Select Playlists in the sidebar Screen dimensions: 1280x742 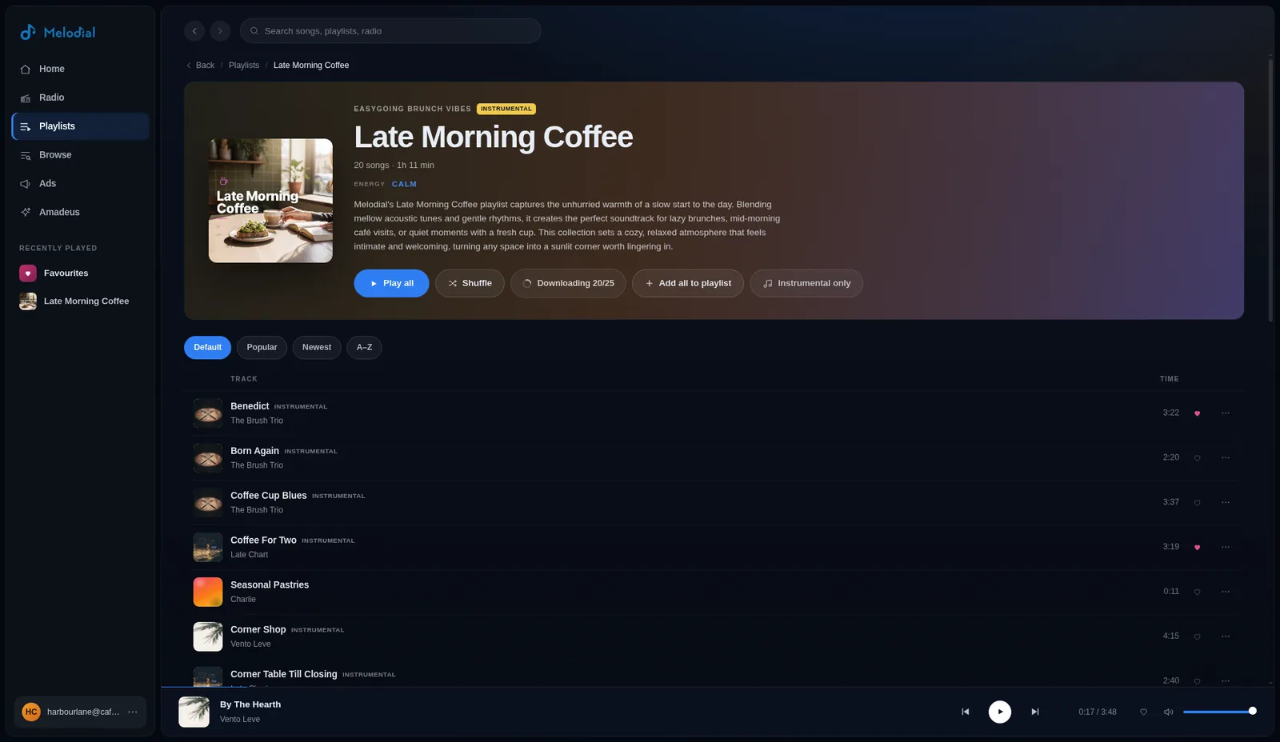(x=80, y=126)
